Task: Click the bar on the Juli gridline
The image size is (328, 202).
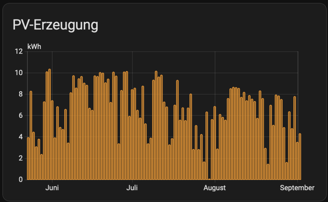Action: pyautogui.click(x=132, y=135)
